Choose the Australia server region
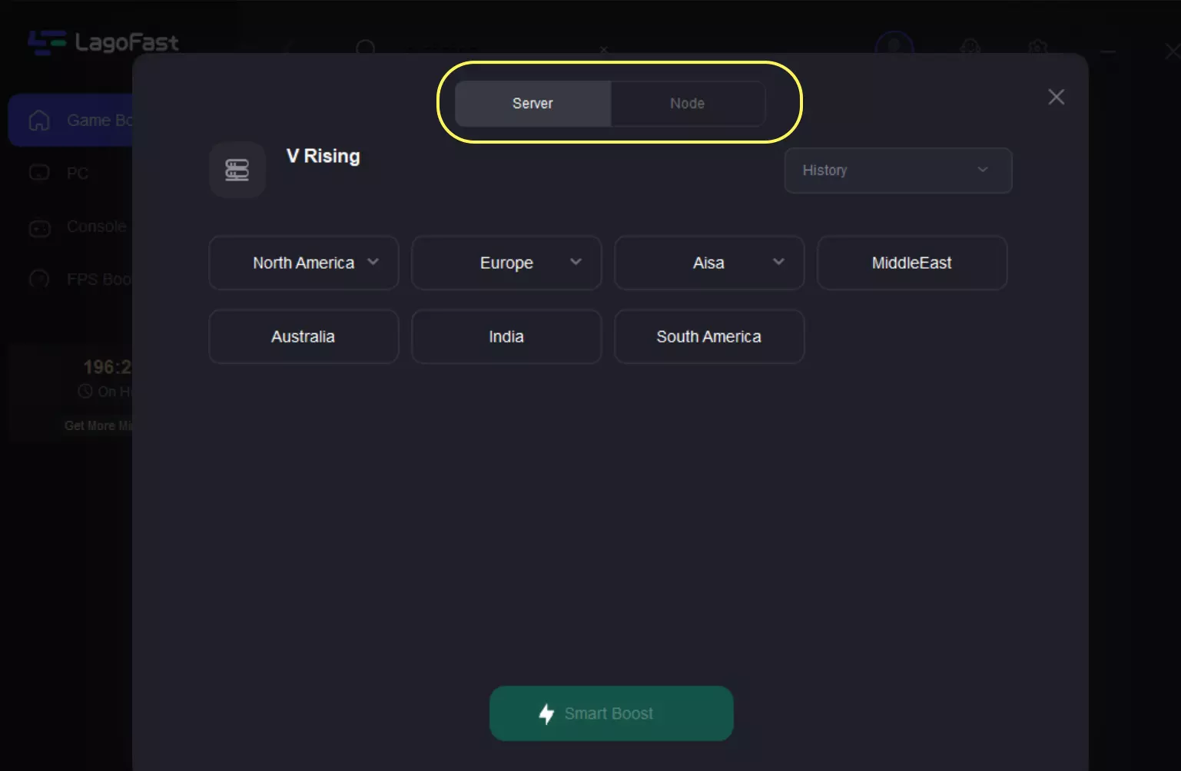The height and width of the screenshot is (771, 1181). pyautogui.click(x=304, y=336)
